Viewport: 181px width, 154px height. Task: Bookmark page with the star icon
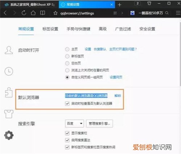click(55, 13)
